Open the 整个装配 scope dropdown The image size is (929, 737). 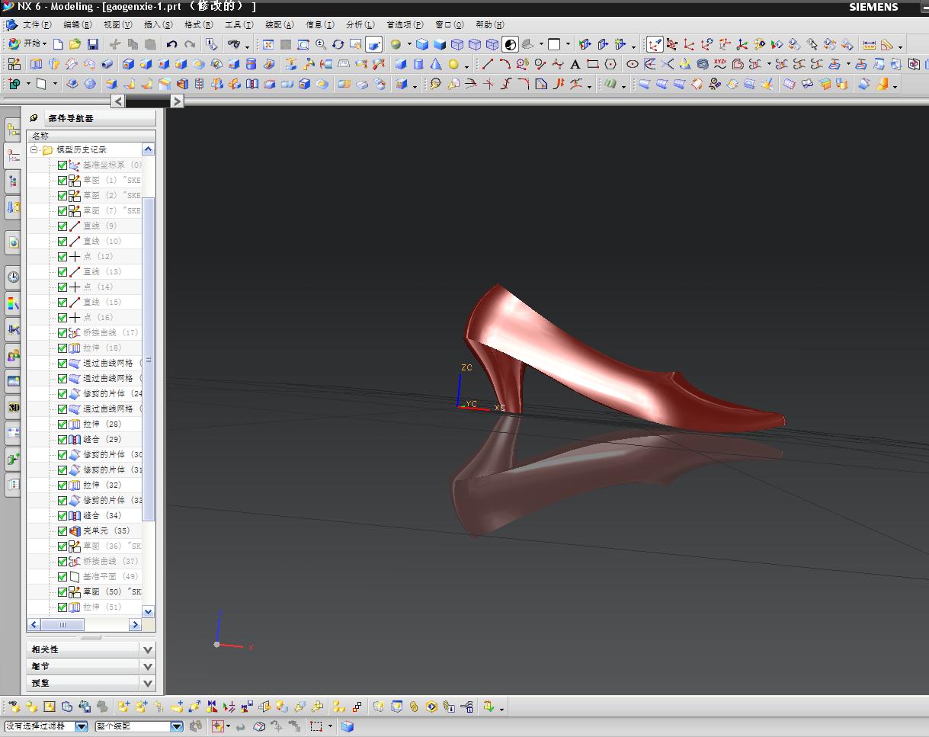tap(176, 726)
